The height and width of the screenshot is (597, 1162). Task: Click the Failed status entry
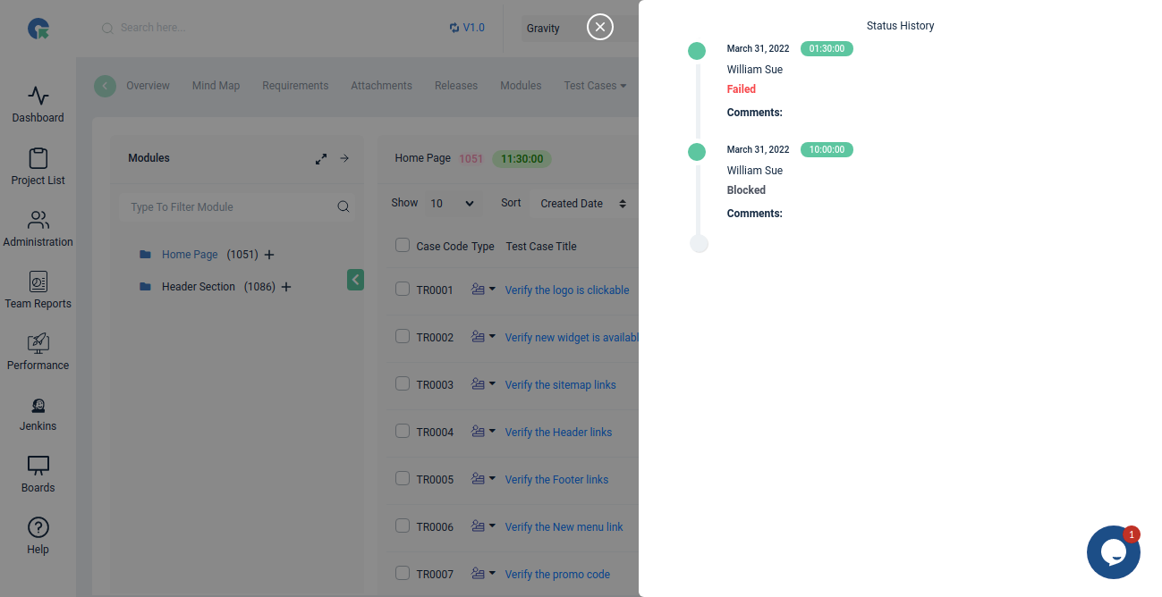point(742,89)
